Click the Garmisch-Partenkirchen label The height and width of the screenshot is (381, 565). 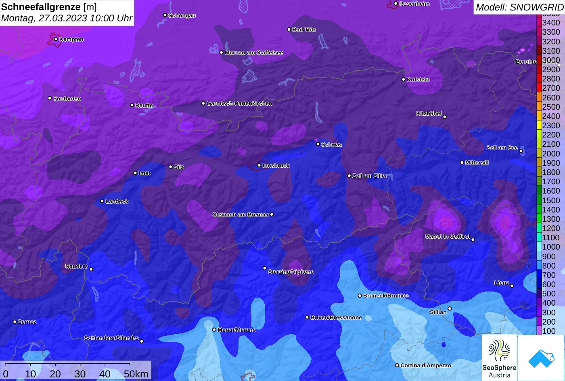tap(239, 104)
